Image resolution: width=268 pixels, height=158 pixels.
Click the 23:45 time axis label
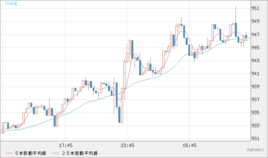tap(128, 146)
